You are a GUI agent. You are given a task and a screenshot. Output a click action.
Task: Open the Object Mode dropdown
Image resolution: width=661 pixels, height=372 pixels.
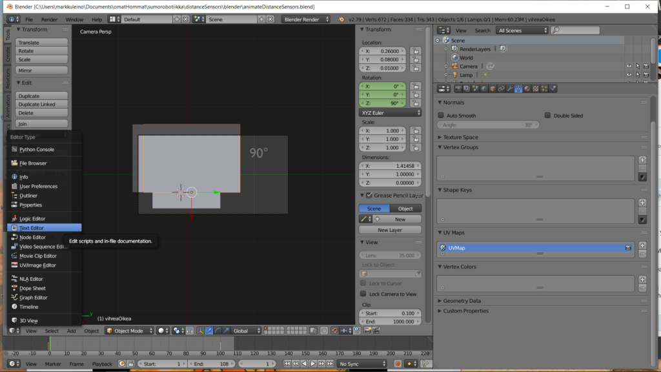coord(129,331)
